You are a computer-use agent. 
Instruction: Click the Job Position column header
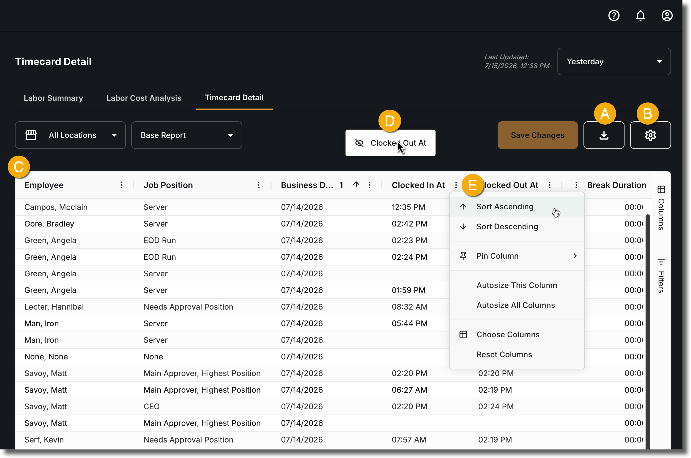pyautogui.click(x=168, y=185)
